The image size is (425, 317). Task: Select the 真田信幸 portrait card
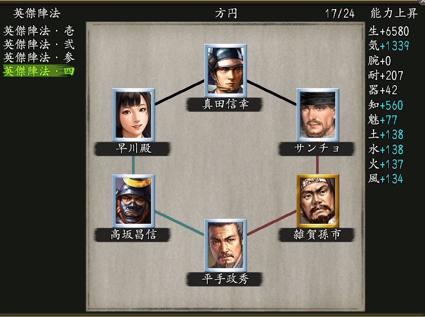[x=225, y=71]
